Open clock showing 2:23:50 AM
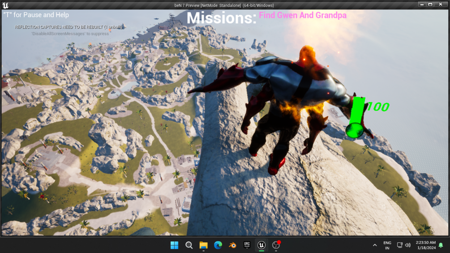Viewport: 450px width, 253px height. (426, 245)
